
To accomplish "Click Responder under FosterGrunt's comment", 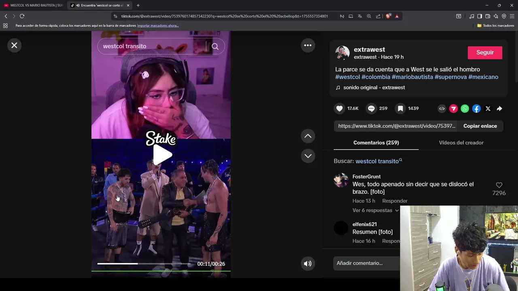I will coord(395,201).
